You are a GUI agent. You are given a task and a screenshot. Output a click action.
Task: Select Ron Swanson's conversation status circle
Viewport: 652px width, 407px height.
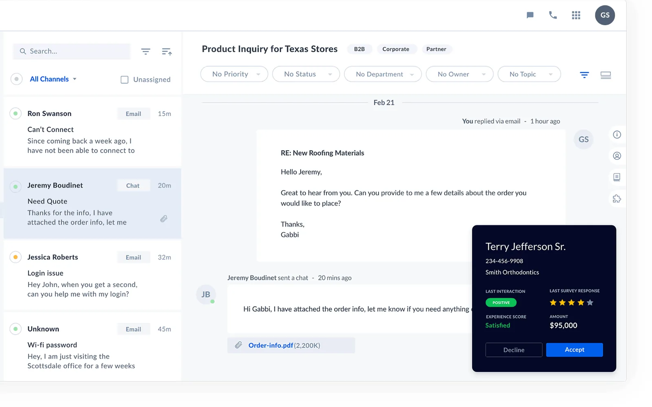[15, 113]
